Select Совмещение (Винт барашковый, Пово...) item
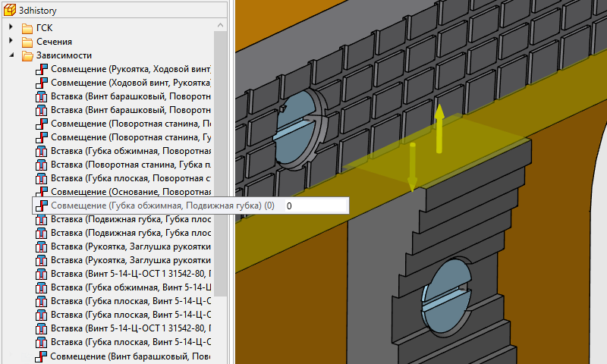The width and height of the screenshot is (607, 364). pyautogui.click(x=129, y=356)
